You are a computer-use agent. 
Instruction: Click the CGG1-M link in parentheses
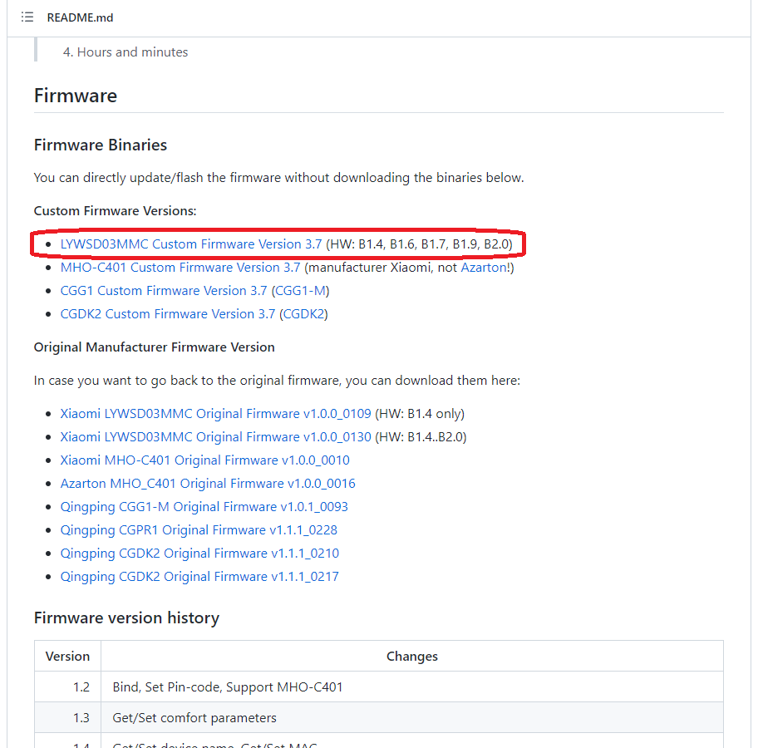300,291
